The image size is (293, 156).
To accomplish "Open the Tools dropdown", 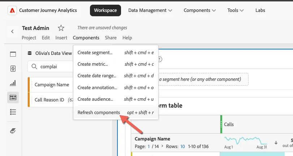I will tap(236, 10).
